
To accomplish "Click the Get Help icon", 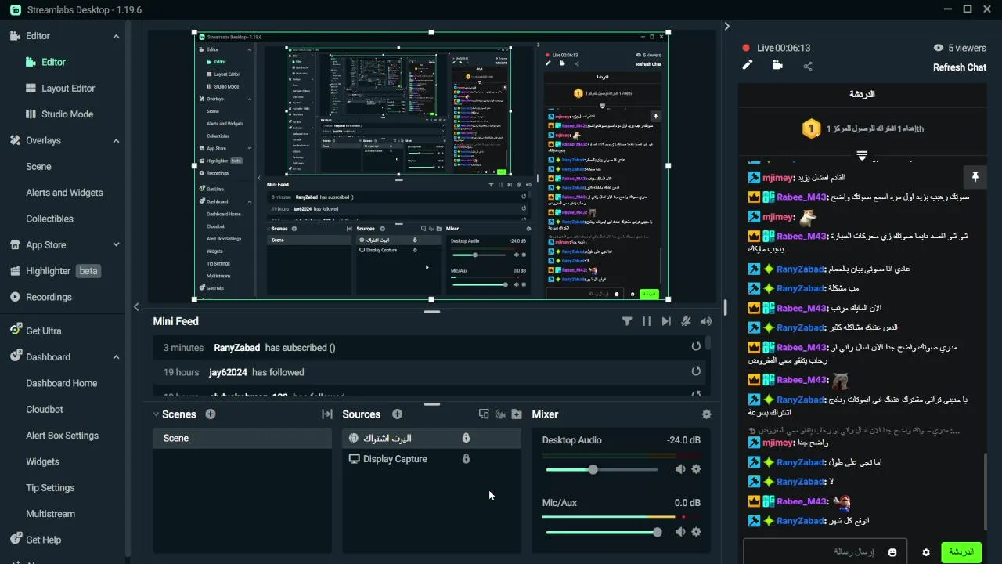I will pyautogui.click(x=15, y=539).
